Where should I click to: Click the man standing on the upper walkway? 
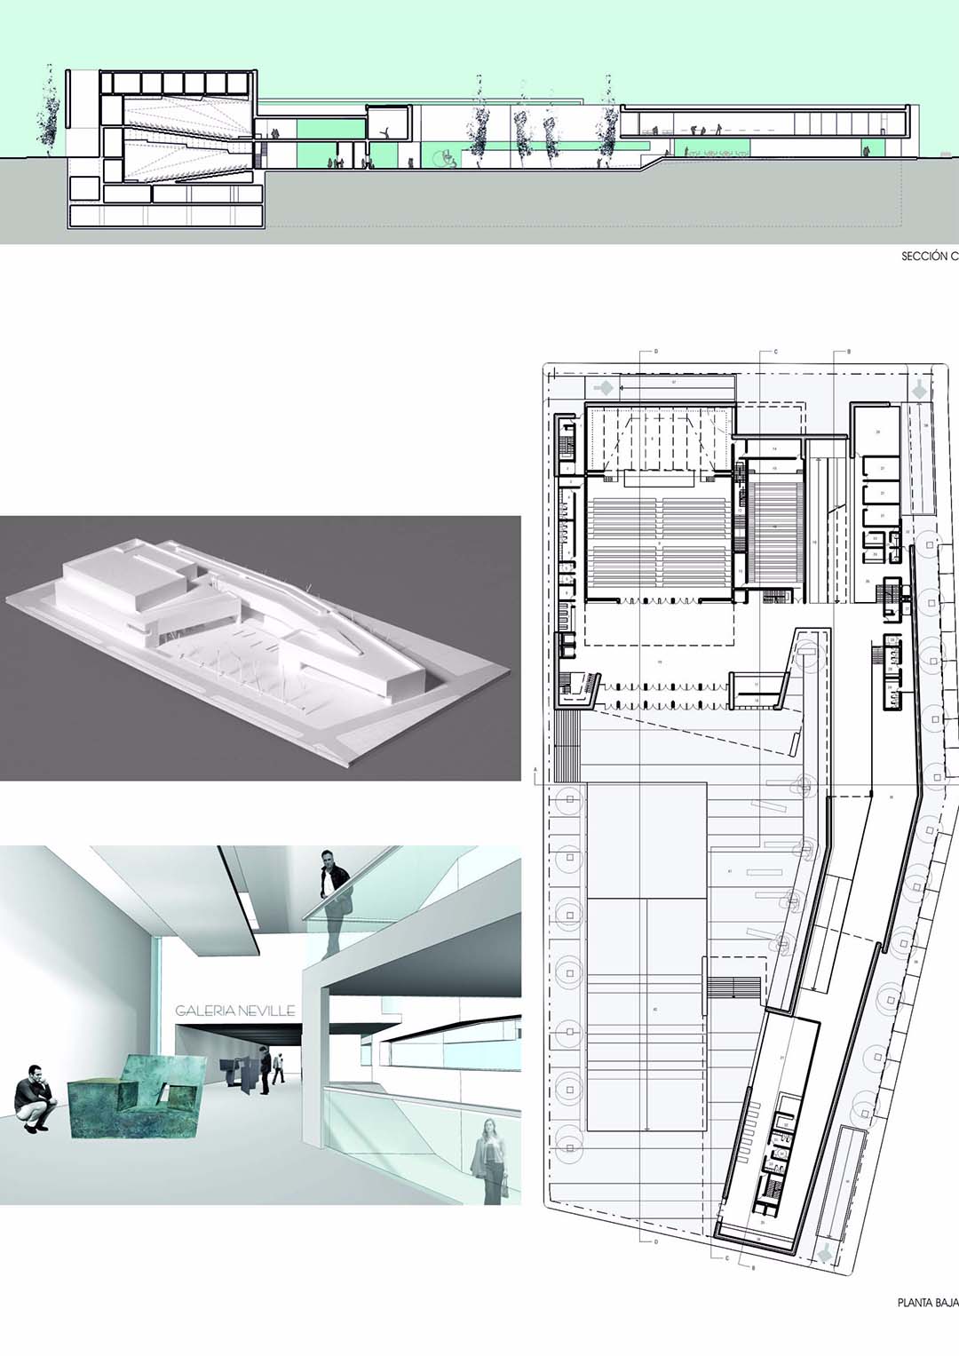coord(336,897)
